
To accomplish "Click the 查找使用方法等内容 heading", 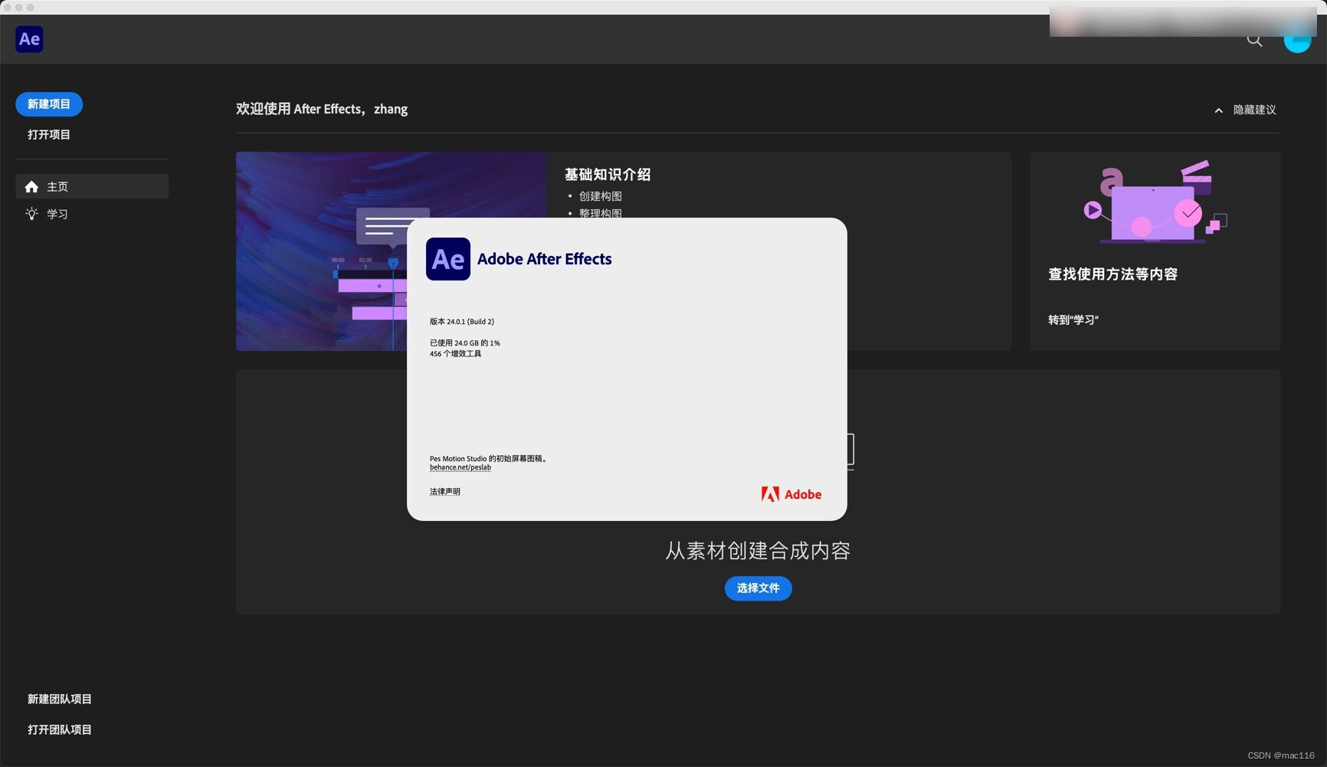I will (1112, 274).
